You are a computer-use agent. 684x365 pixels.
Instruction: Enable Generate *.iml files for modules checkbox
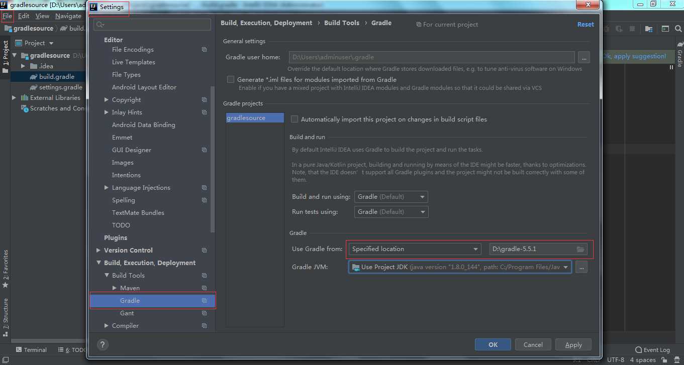point(231,79)
